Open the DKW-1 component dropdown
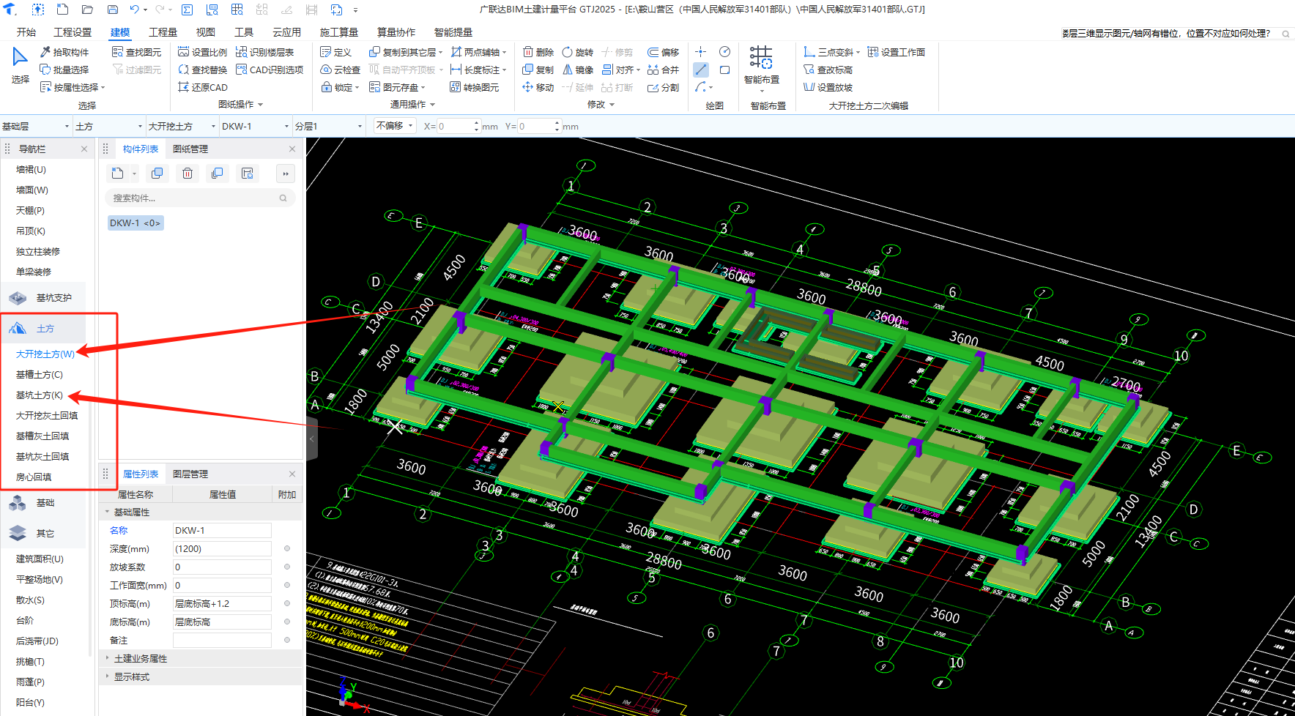The width and height of the screenshot is (1295, 716). click(256, 126)
